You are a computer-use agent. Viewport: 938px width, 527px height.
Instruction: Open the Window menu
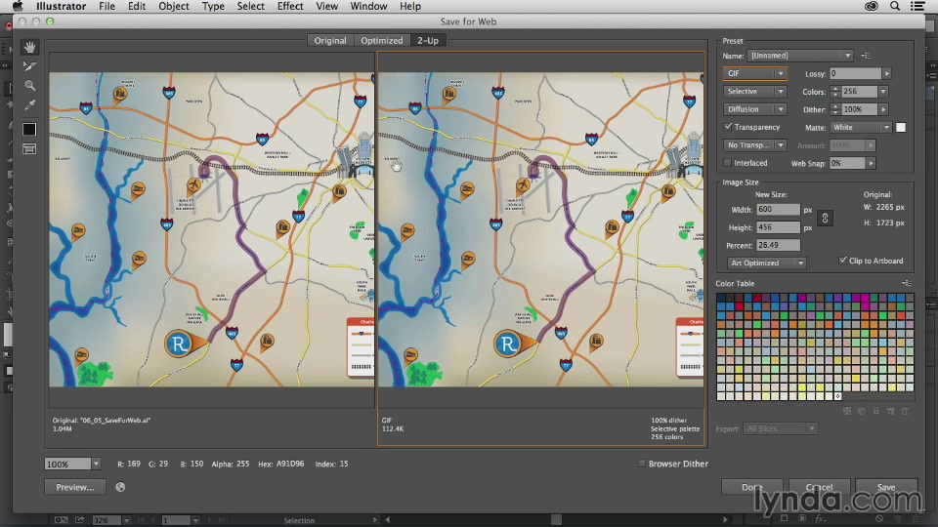click(368, 6)
